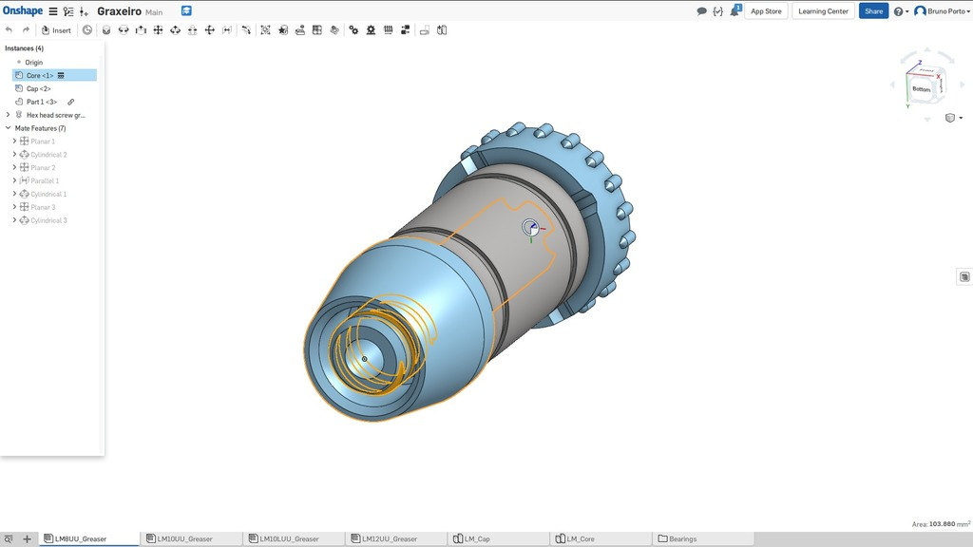This screenshot has height=547, width=973.
Task: Select the Gear relation tool
Action: point(353,29)
